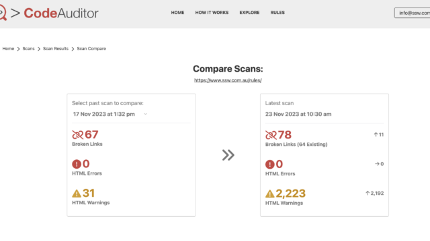The height and width of the screenshot is (241, 430).
Task: Click warning triangle icon beside 31
Action: tap(77, 193)
